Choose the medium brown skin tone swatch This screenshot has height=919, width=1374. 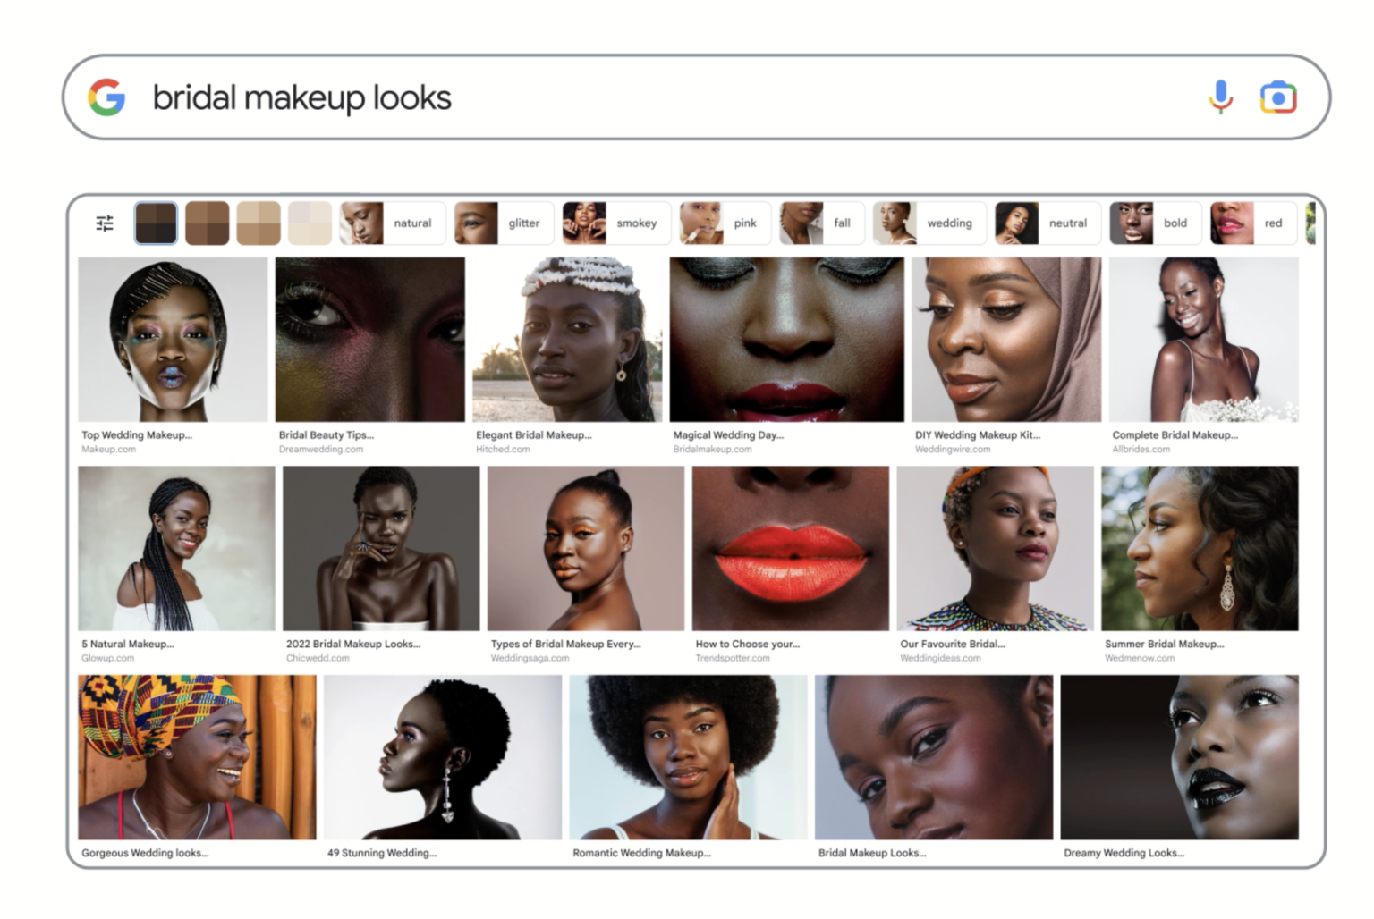click(208, 223)
